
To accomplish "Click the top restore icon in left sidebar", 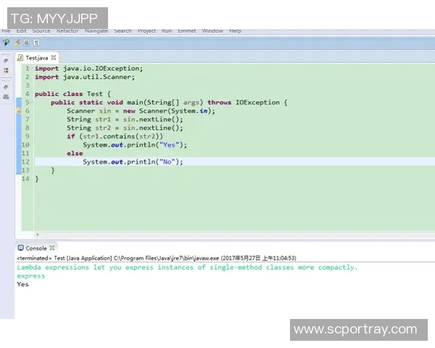I will coord(6,60).
